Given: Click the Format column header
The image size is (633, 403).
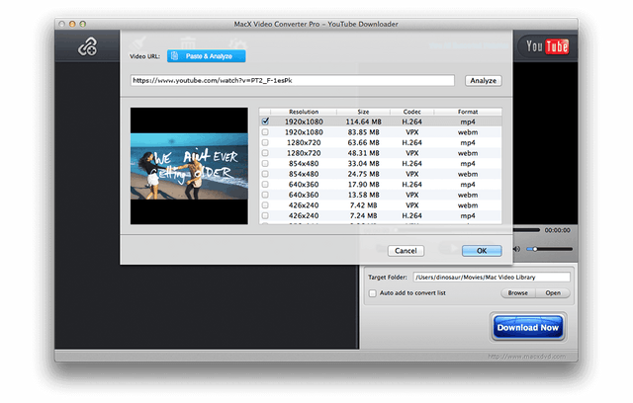Looking at the screenshot, I should [x=467, y=112].
